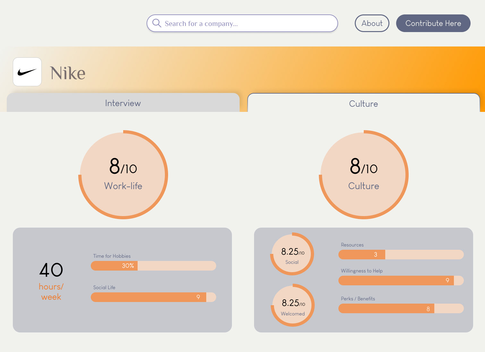The width and height of the screenshot is (485, 352).
Task: Click the Nike swoosh logo
Action: [27, 72]
